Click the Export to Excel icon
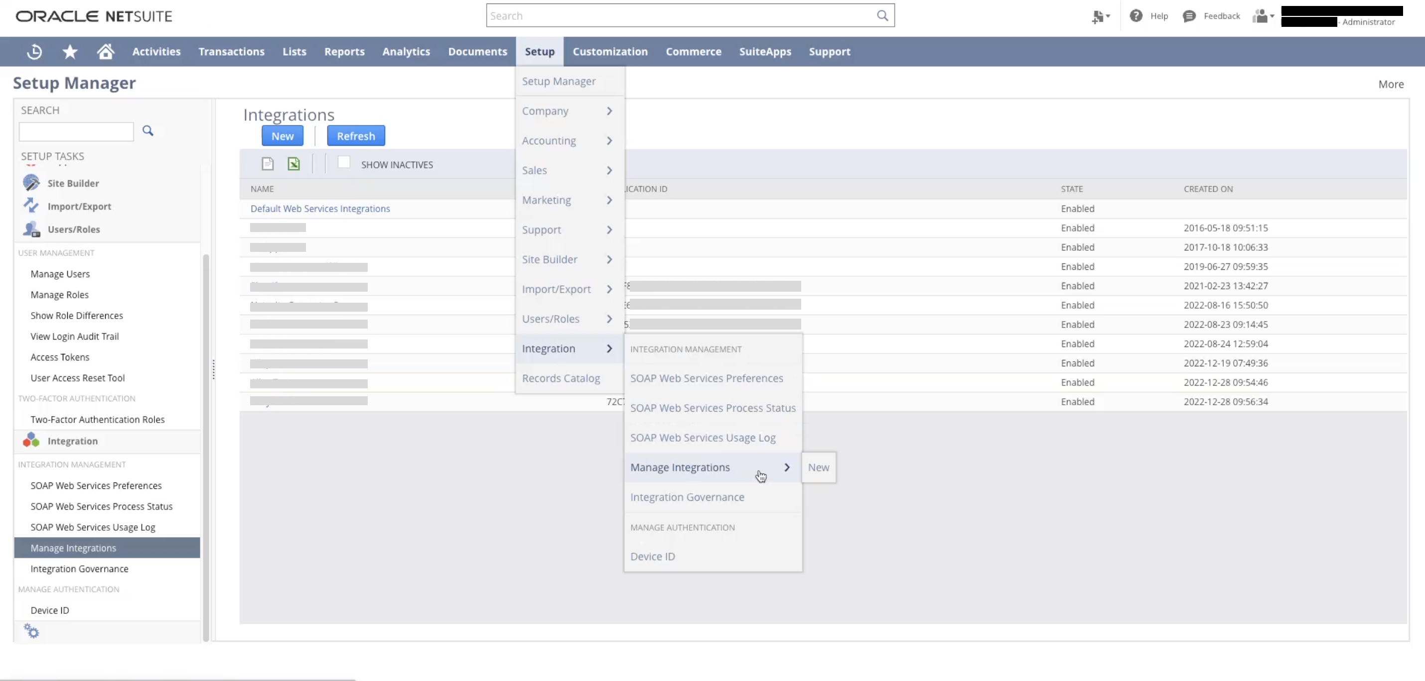Screen dimensions: 1425x681 [x=294, y=164]
